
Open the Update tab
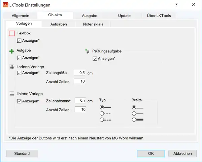[124, 16]
